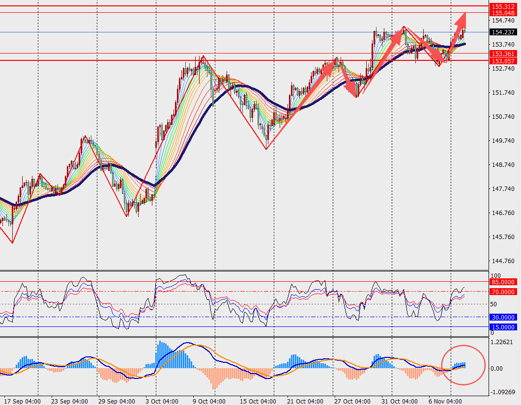This screenshot has width=521, height=405.
Task: Select the 153.361 red price label
Action: coord(503,54)
